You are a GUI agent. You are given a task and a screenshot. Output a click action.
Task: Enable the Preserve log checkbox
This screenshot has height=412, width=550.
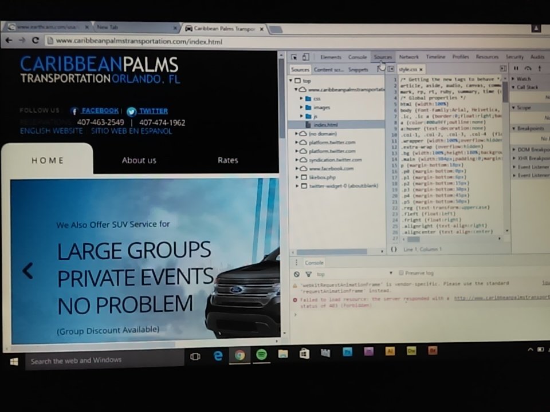pos(401,272)
